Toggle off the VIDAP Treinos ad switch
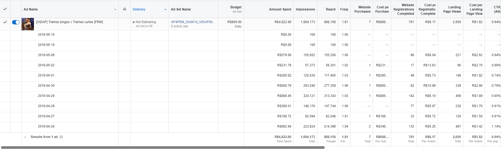This screenshot has width=501, height=149. 16,22
